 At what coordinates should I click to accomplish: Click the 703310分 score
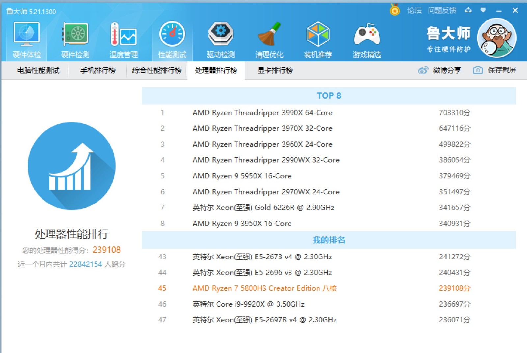coord(455,113)
